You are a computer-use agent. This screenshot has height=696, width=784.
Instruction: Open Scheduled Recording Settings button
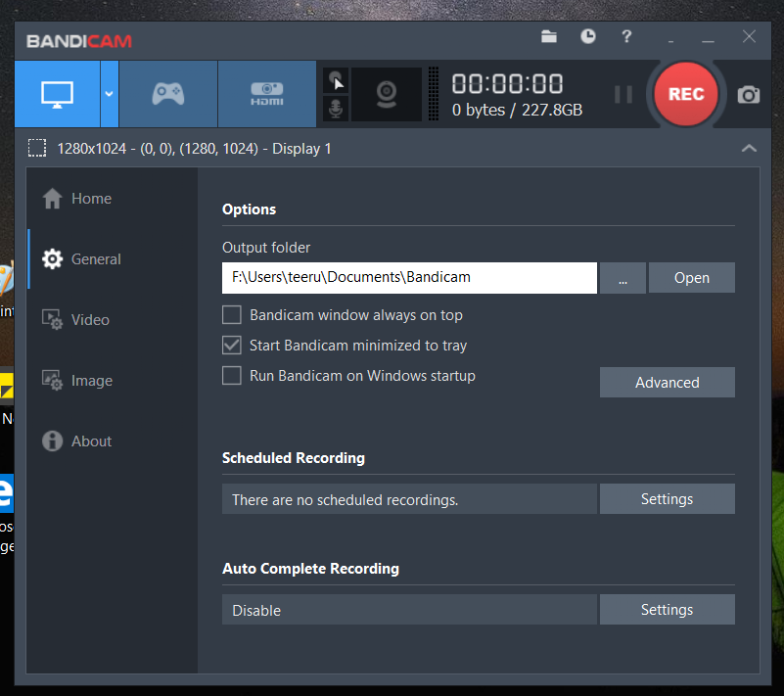pyautogui.click(x=667, y=498)
